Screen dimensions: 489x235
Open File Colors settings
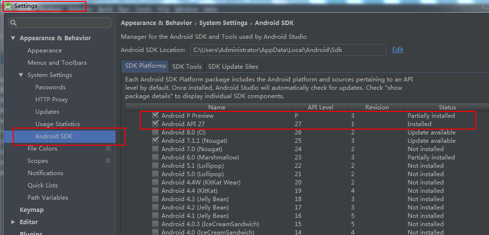point(42,149)
